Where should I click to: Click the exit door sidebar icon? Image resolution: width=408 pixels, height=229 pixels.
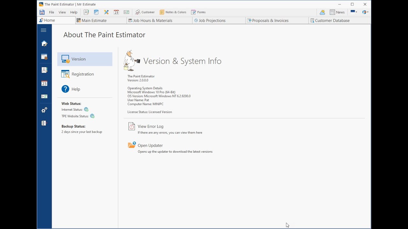pyautogui.click(x=44, y=123)
